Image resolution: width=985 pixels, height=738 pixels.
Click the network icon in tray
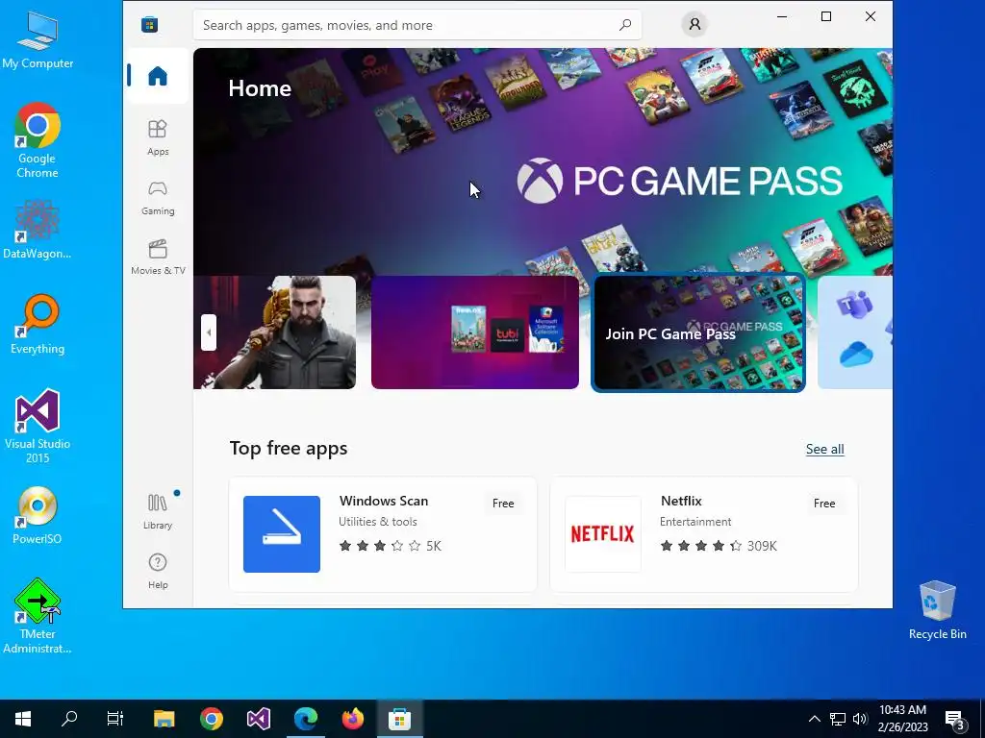(x=838, y=719)
